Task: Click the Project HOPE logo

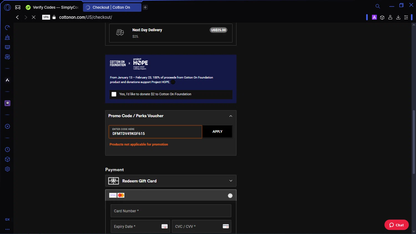Action: pyautogui.click(x=141, y=64)
